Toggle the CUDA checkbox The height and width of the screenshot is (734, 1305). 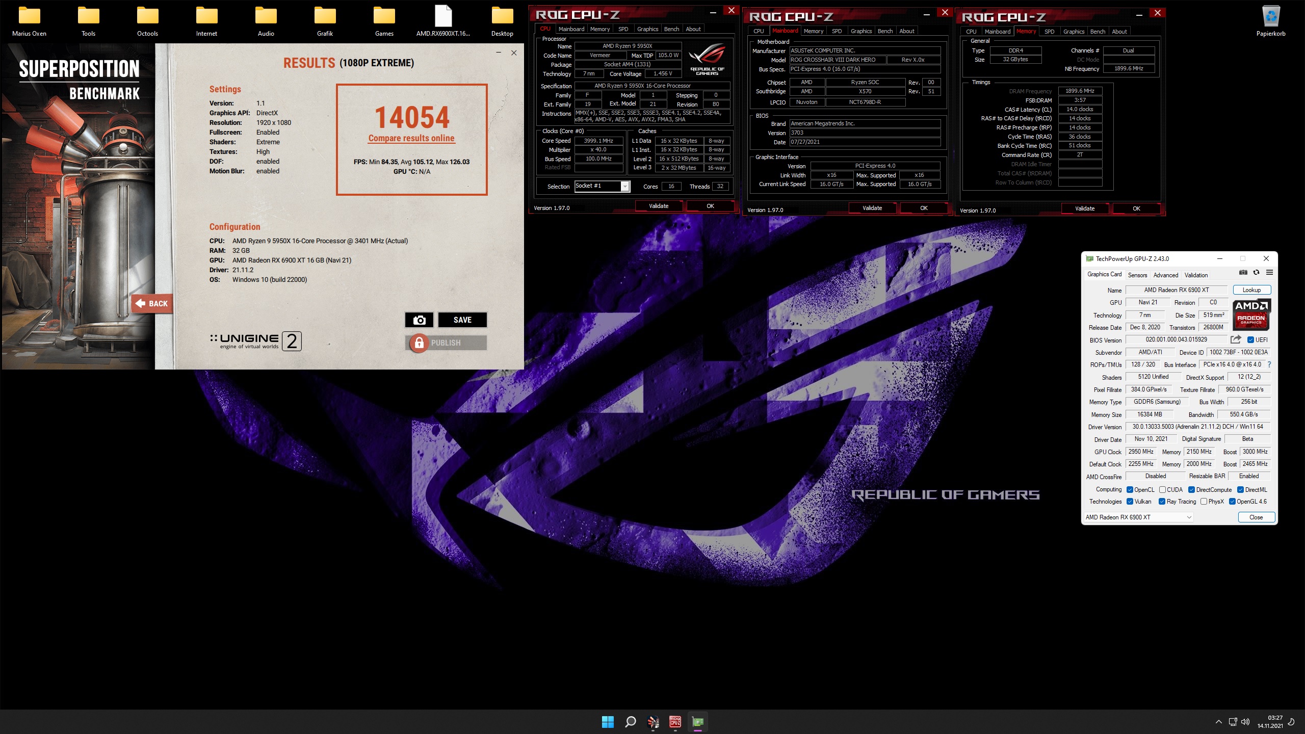[1162, 490]
